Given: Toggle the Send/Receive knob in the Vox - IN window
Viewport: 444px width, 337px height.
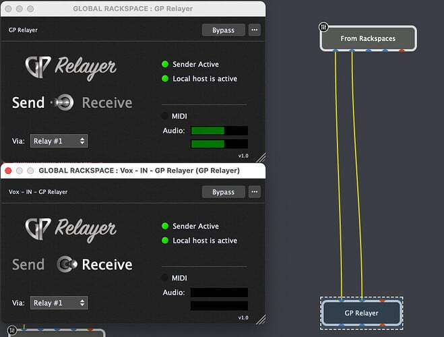Looking at the screenshot, I should click(x=67, y=264).
